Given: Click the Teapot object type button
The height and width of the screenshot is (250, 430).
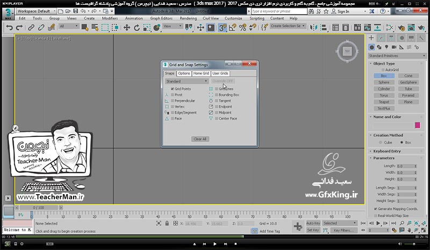Looking at the screenshot, I should pyautogui.click(x=384, y=102).
